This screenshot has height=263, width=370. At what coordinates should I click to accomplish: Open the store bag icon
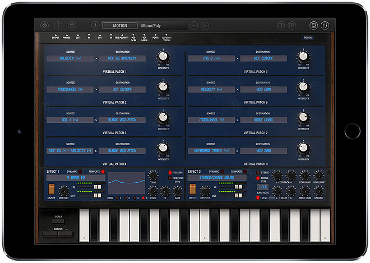pyautogui.click(x=72, y=25)
